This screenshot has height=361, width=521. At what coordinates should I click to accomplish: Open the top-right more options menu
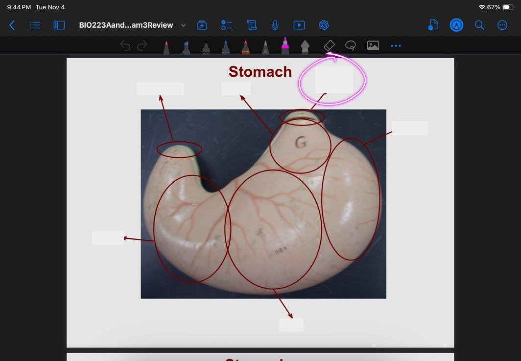coord(502,25)
